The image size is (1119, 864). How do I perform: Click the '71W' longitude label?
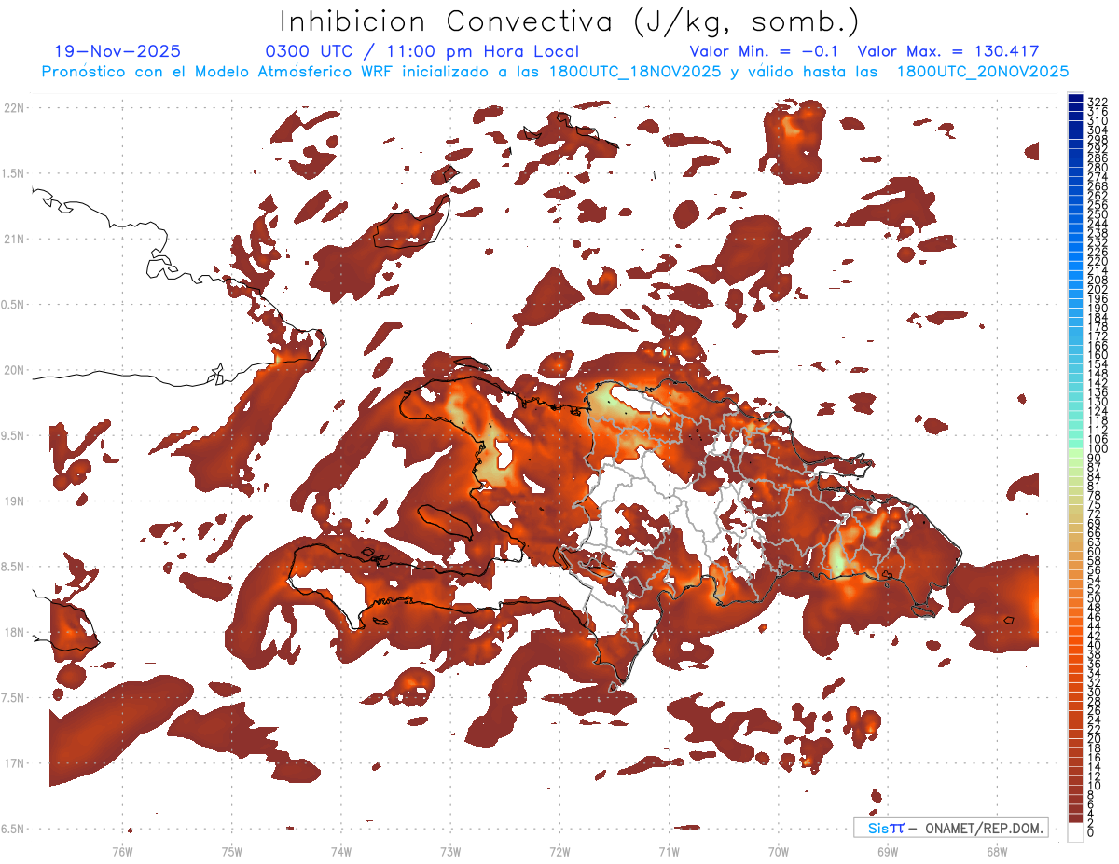(x=669, y=851)
